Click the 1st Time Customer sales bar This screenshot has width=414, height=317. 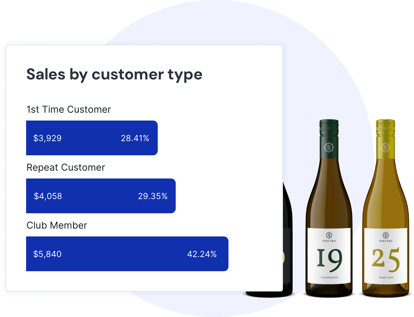pyautogui.click(x=92, y=138)
